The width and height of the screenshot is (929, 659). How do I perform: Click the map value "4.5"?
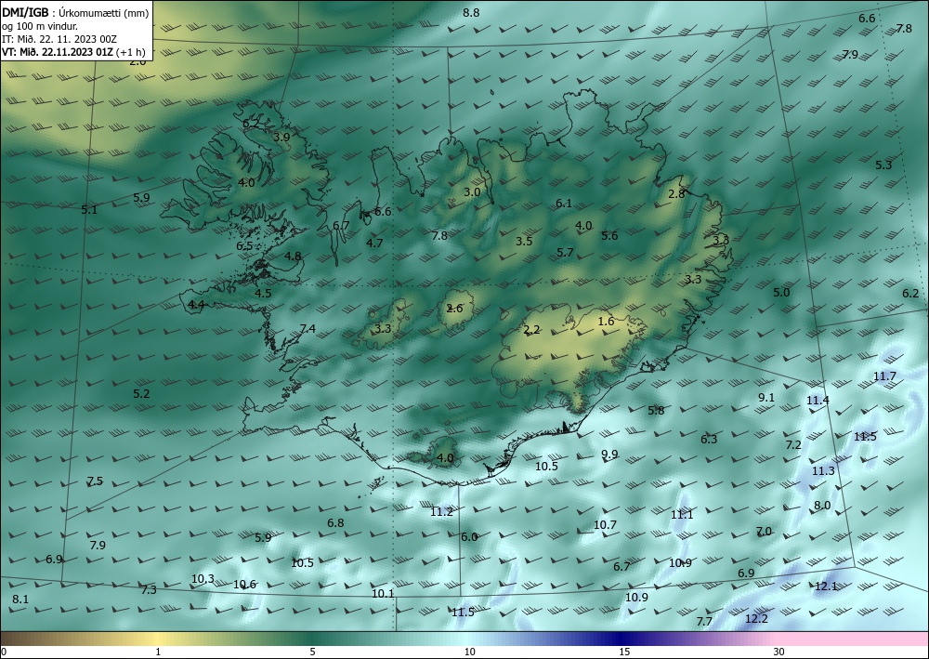coord(263,294)
